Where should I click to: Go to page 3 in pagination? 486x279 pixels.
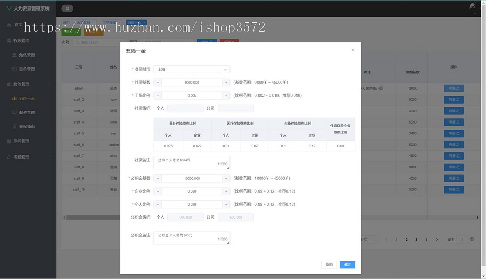pyautogui.click(x=416, y=240)
